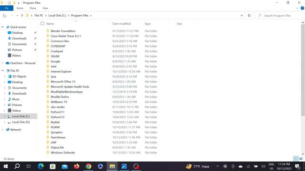
Task: Select the obs-studio folder
Action: [x=58, y=107]
